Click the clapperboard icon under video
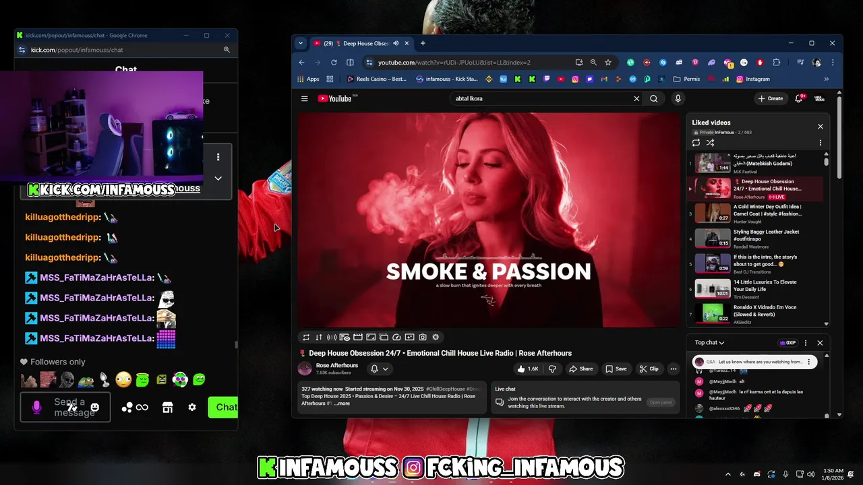The image size is (863, 485). click(358, 337)
